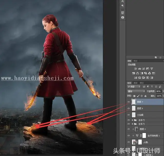Viewport: 164px width, 156px height.
Task: Select layer 图层 6 thumbnail
Action: click(x=134, y=108)
